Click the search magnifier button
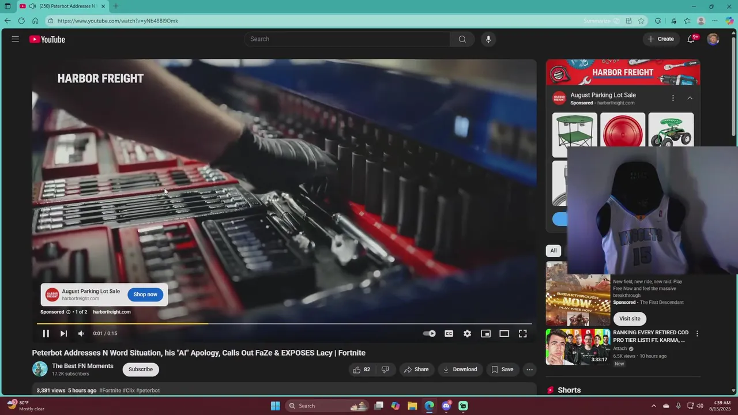The width and height of the screenshot is (738, 415). 462,39
